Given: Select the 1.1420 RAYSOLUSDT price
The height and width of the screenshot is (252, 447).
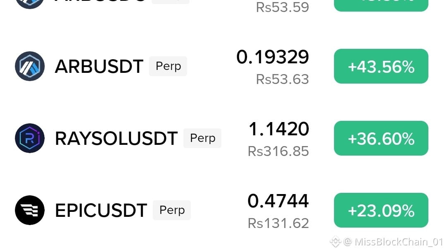Looking at the screenshot, I should (279, 129).
